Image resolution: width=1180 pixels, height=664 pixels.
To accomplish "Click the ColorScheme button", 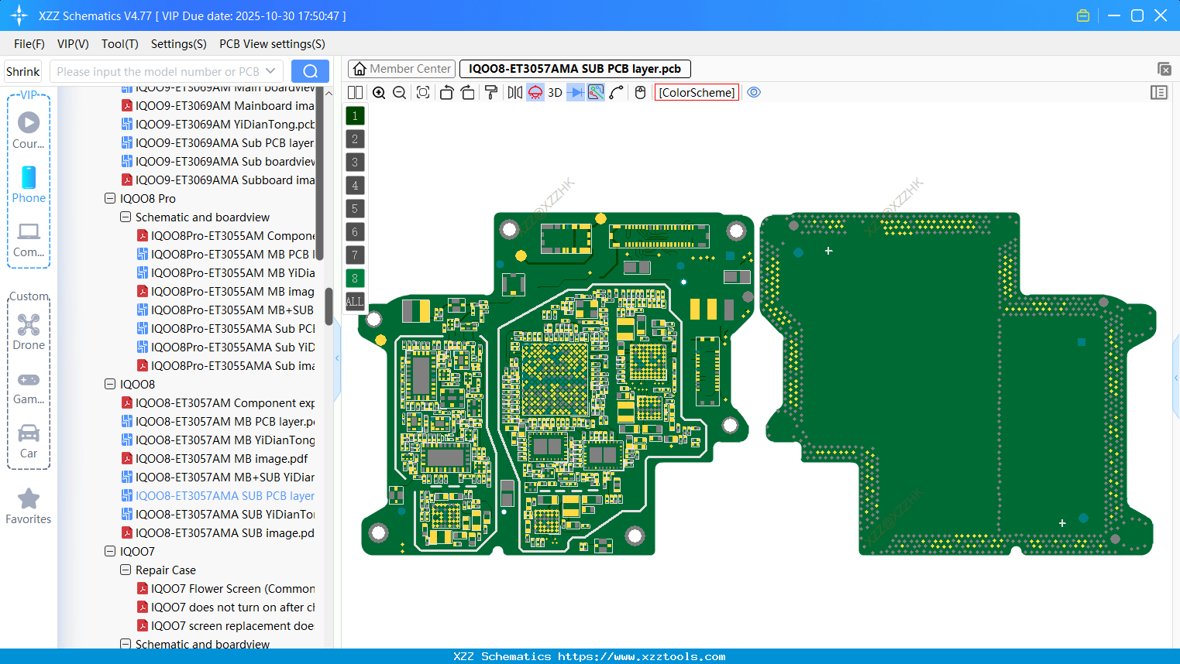I will [x=696, y=92].
